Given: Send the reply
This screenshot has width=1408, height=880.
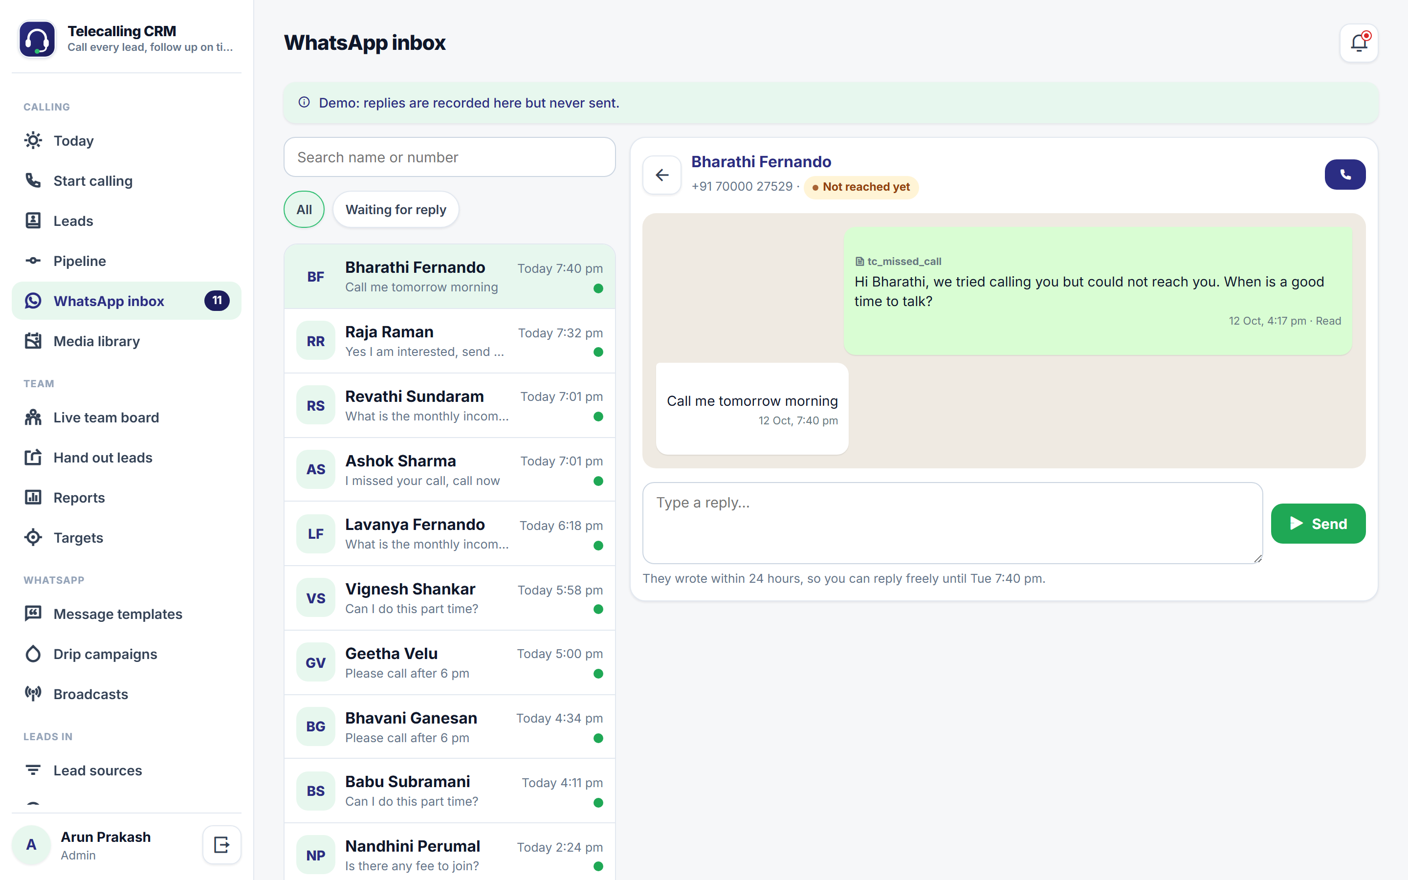Looking at the screenshot, I should (1318, 523).
